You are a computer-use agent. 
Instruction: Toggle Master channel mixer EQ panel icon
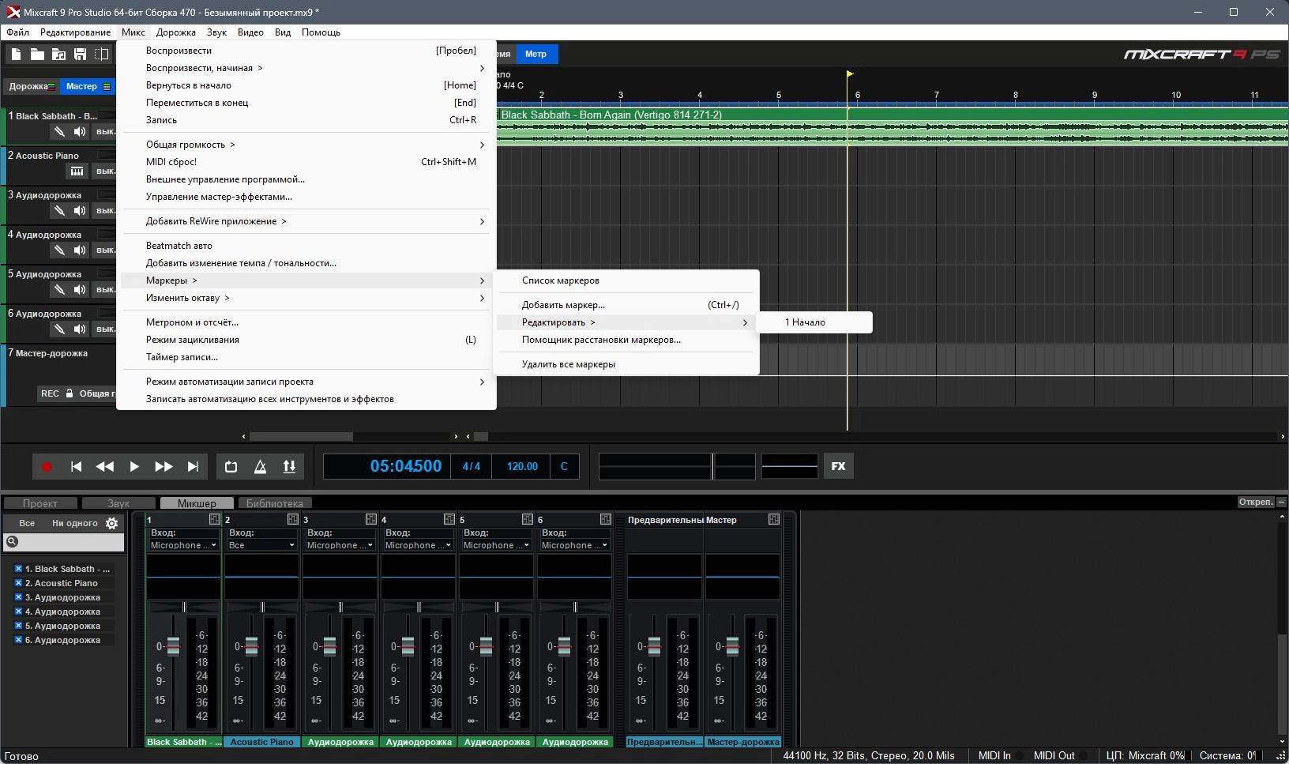774,519
